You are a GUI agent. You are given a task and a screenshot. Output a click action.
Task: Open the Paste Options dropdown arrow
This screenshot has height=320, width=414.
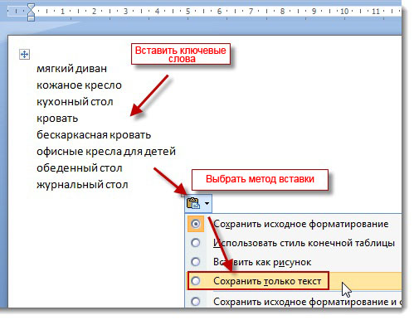(x=207, y=203)
